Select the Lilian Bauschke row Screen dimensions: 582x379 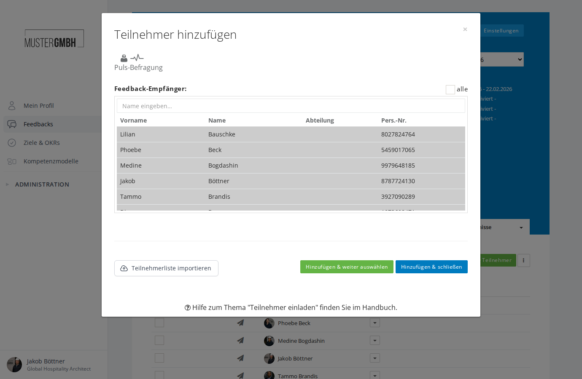pos(291,134)
